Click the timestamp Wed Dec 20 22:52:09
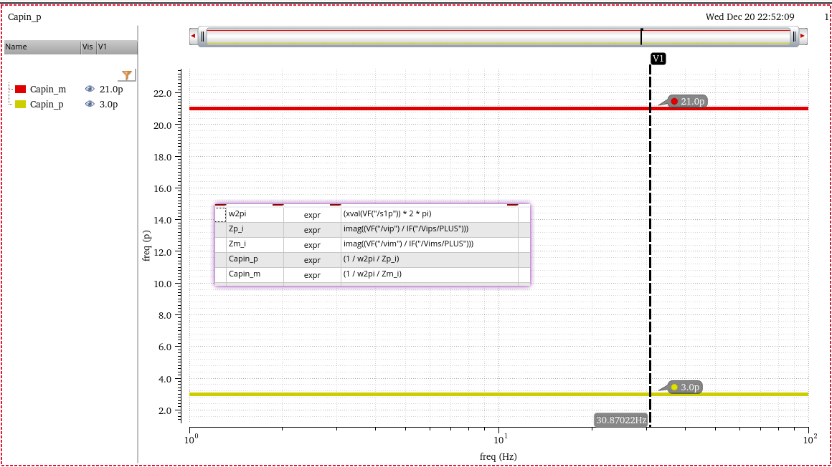 point(750,17)
